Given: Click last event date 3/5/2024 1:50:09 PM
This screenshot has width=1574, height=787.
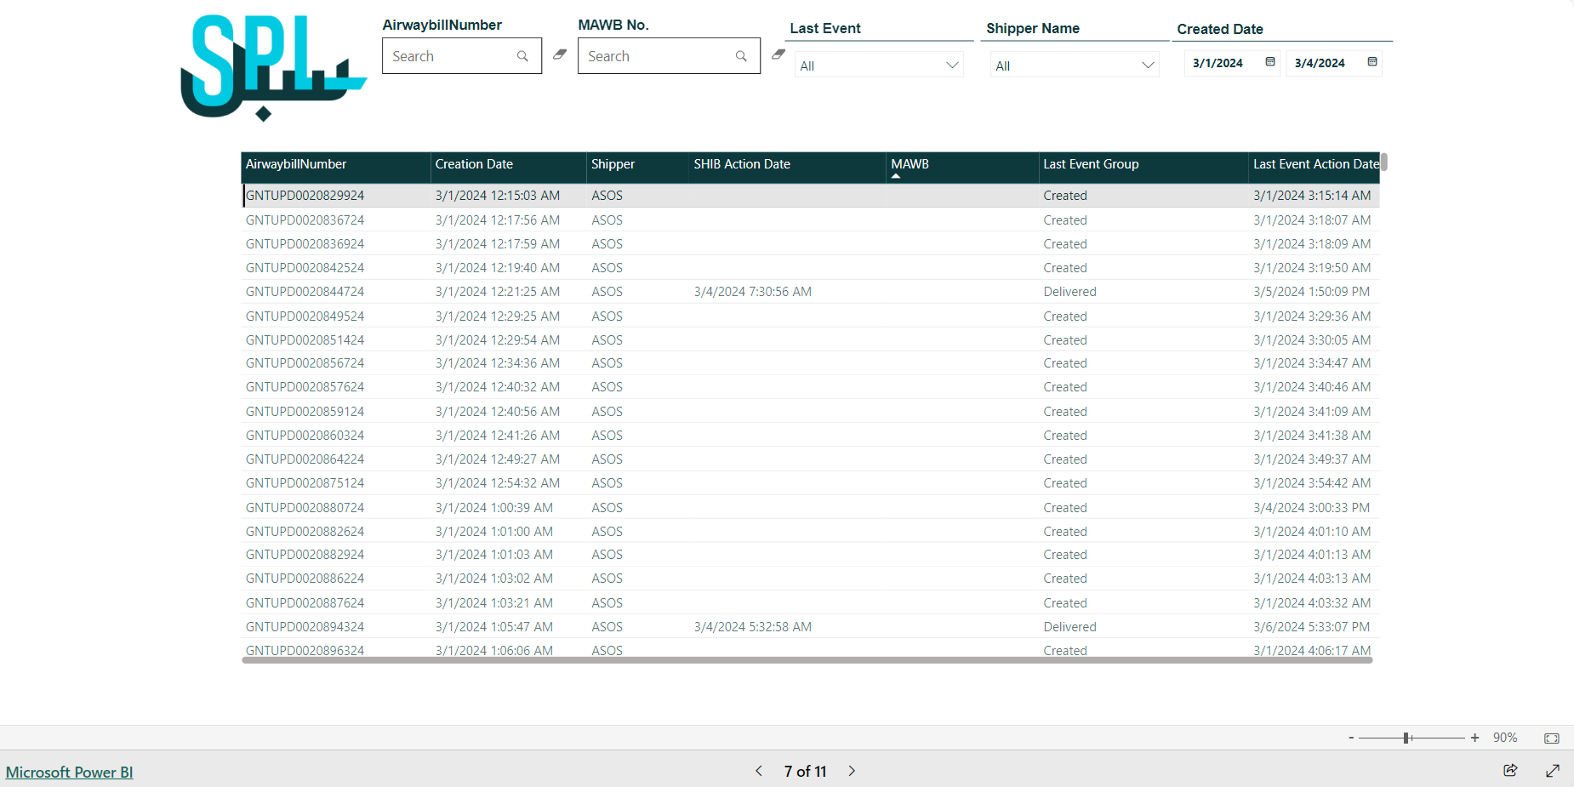Looking at the screenshot, I should tap(1312, 291).
